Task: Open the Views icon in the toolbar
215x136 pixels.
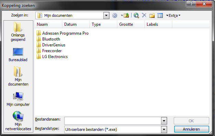Action: tap(160, 15)
